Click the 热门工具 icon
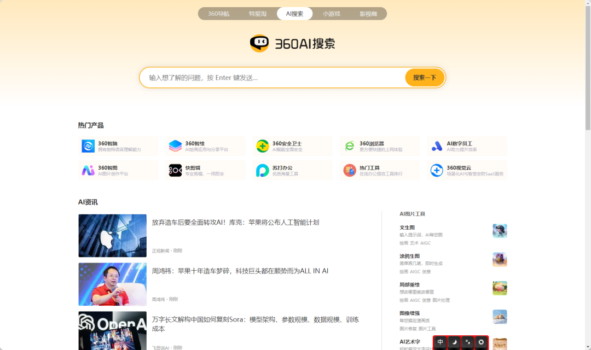This screenshot has width=591, height=350. (x=350, y=171)
